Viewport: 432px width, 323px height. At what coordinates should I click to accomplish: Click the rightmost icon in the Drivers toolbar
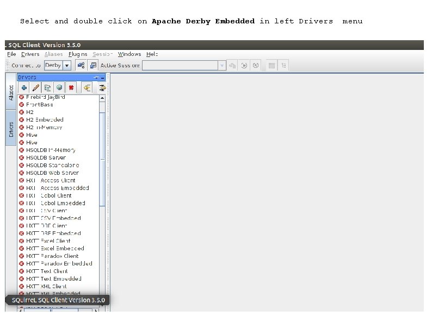tap(102, 88)
